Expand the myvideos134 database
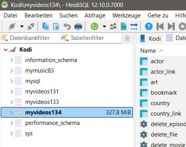Screen dimensions: 186x147 point(12,112)
